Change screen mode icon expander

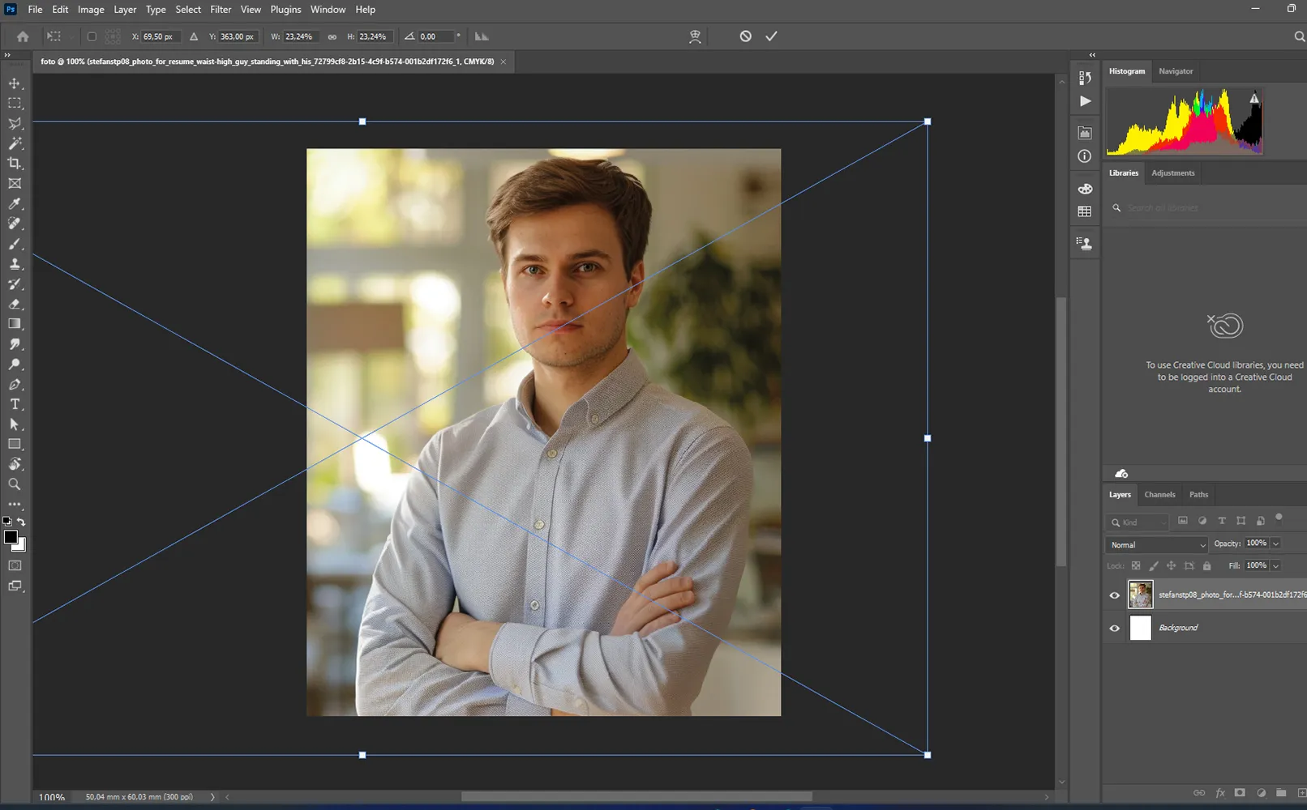point(15,586)
